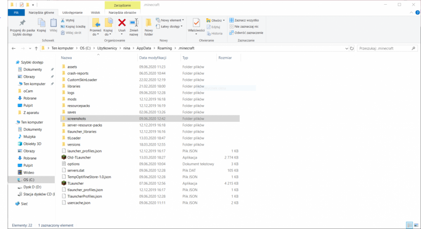The width and height of the screenshot is (421, 229).
Task: Sort files by the Data modyfikacji column
Action: (153, 58)
